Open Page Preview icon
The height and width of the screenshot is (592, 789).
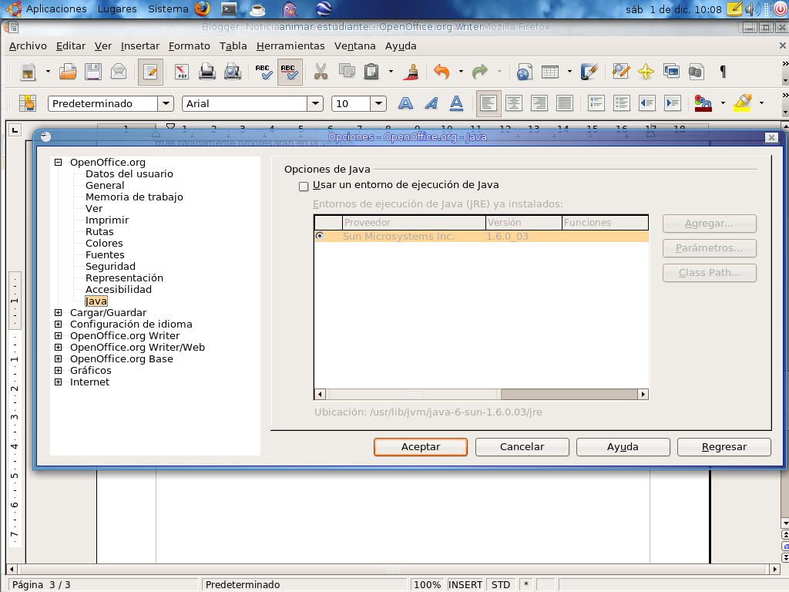(x=233, y=72)
